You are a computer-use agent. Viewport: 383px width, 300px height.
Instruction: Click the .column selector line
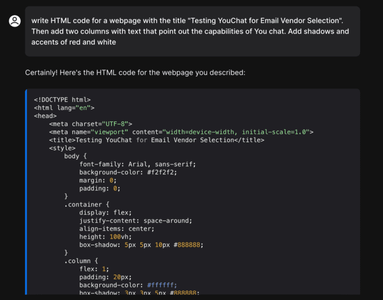pos(81,261)
